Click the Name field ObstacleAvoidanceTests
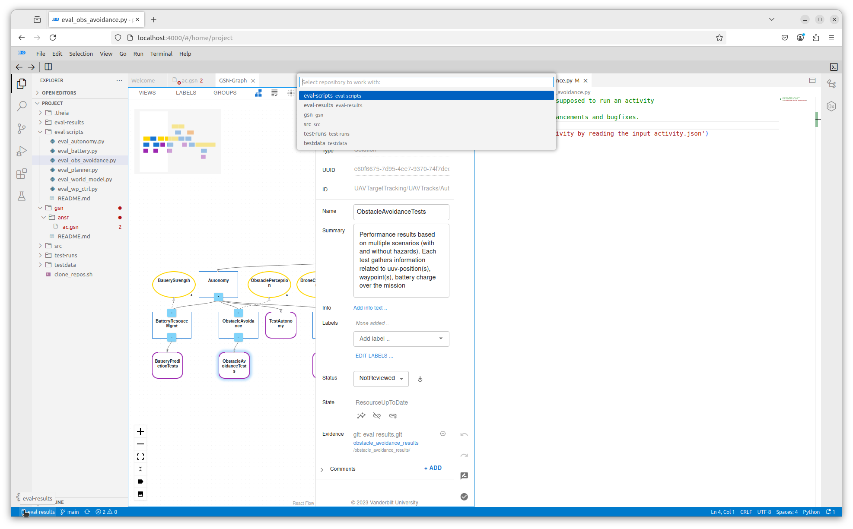The height and width of the screenshot is (529, 853). 401,212
